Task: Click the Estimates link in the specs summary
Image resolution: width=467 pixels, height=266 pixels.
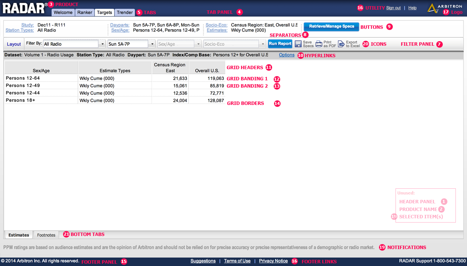Action: pos(217,30)
